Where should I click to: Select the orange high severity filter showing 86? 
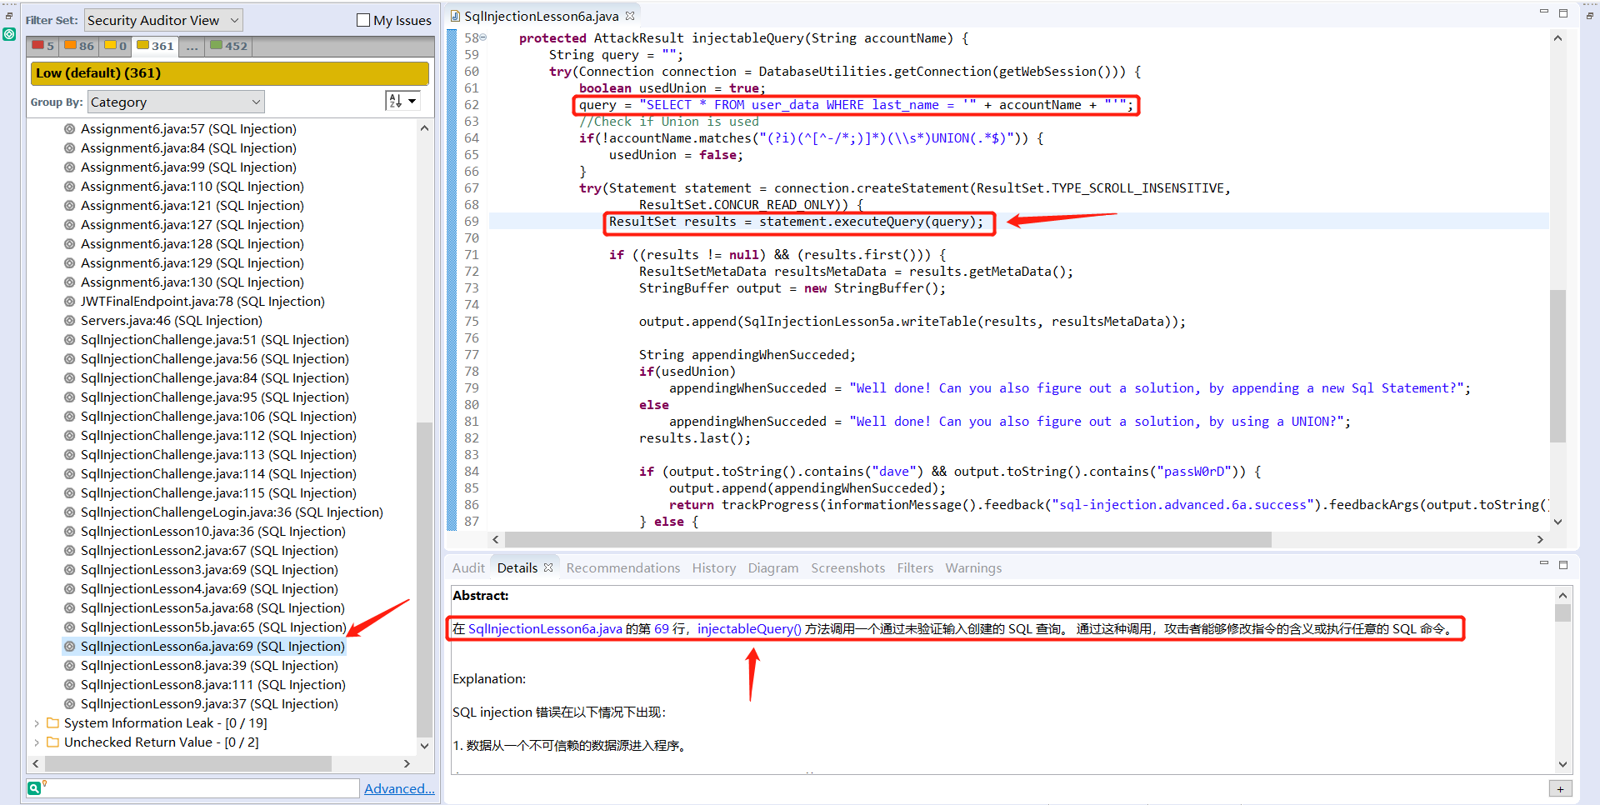pos(78,46)
